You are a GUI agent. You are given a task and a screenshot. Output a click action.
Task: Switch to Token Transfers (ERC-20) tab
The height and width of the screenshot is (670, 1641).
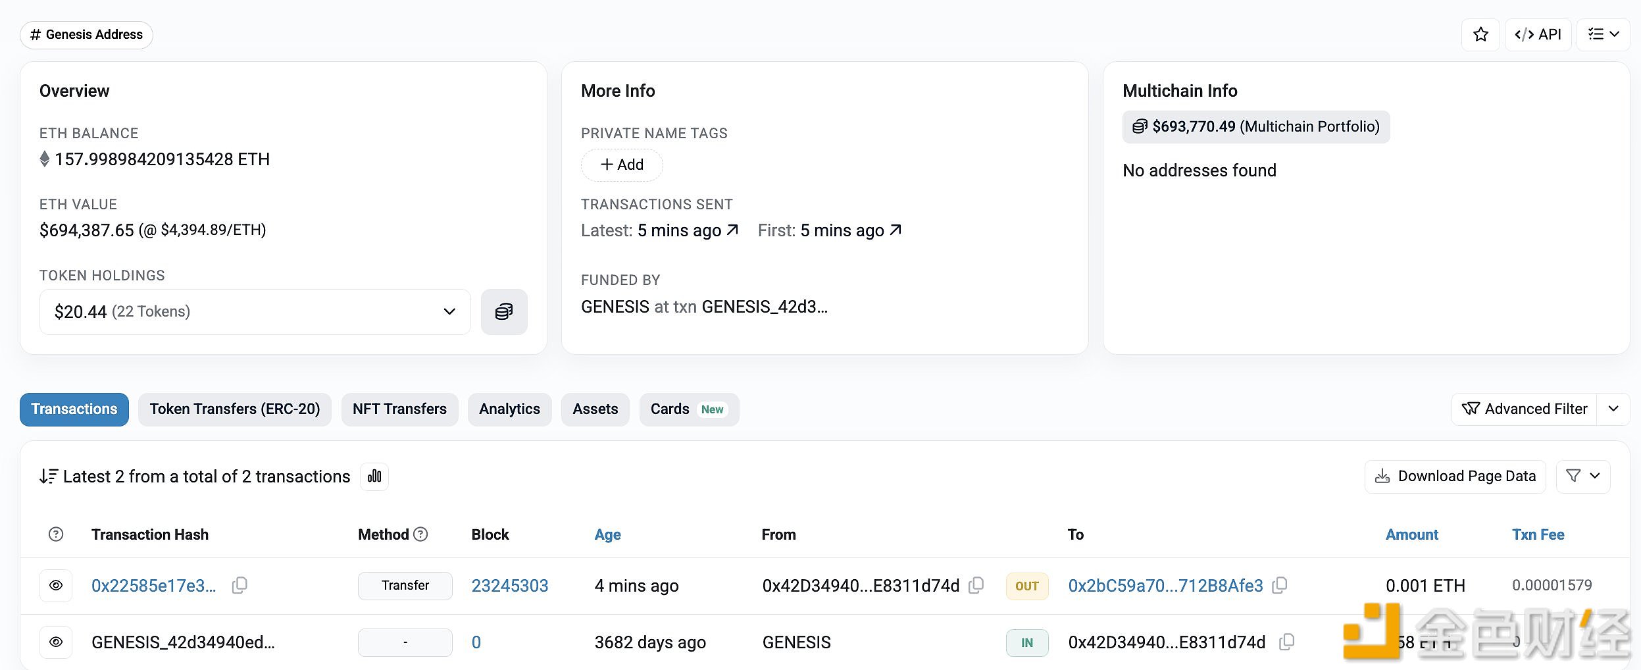(235, 409)
